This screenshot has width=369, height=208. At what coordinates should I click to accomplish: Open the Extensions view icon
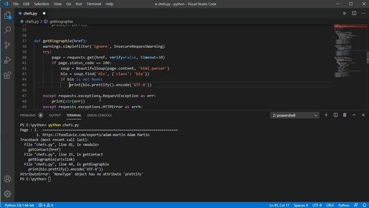(7, 75)
